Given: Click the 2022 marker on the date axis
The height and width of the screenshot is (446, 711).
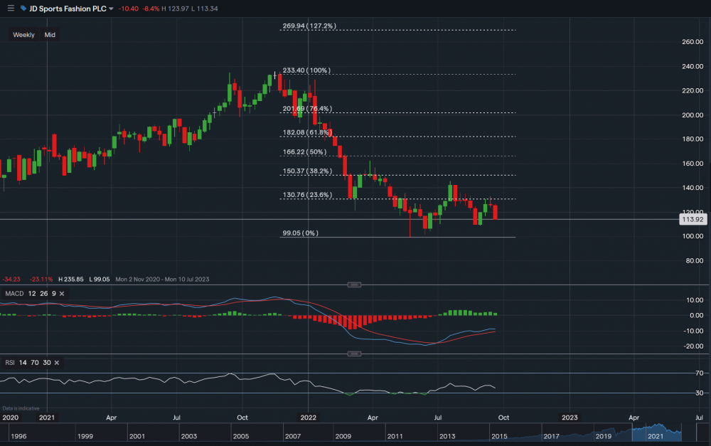Looking at the screenshot, I should [x=308, y=418].
